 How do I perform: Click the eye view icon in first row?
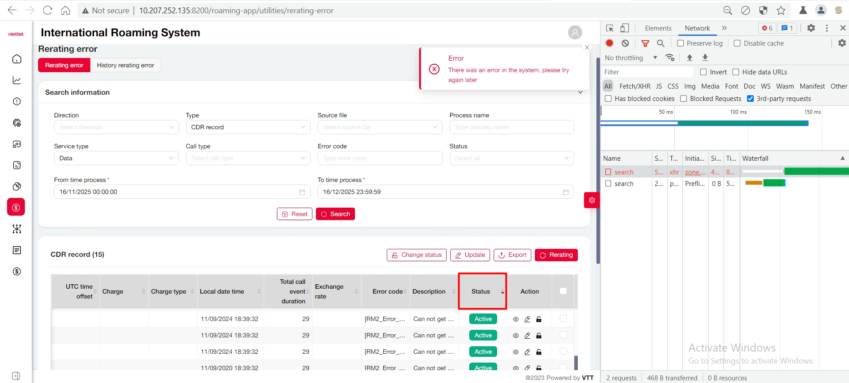pos(516,319)
